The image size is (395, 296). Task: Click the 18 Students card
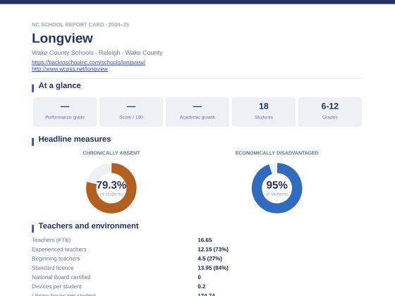pyautogui.click(x=264, y=112)
